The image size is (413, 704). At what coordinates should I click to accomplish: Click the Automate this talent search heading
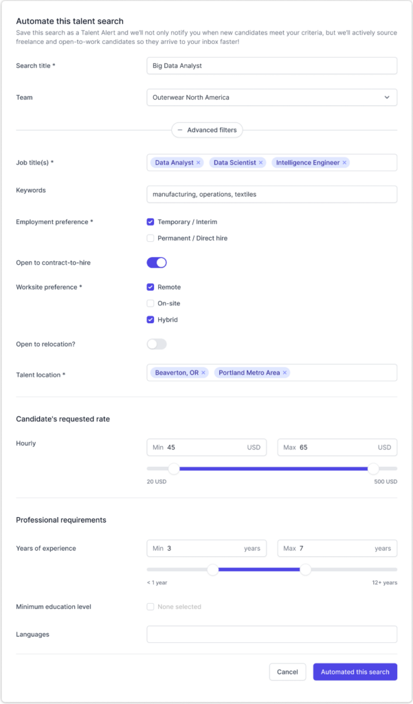pyautogui.click(x=69, y=21)
